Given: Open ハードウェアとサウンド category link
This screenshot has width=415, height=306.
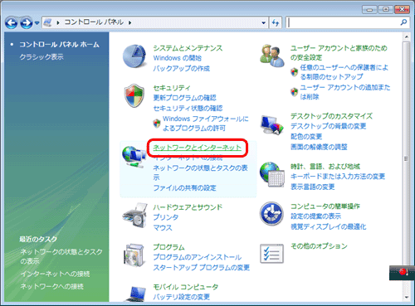Looking at the screenshot, I should (x=188, y=207).
